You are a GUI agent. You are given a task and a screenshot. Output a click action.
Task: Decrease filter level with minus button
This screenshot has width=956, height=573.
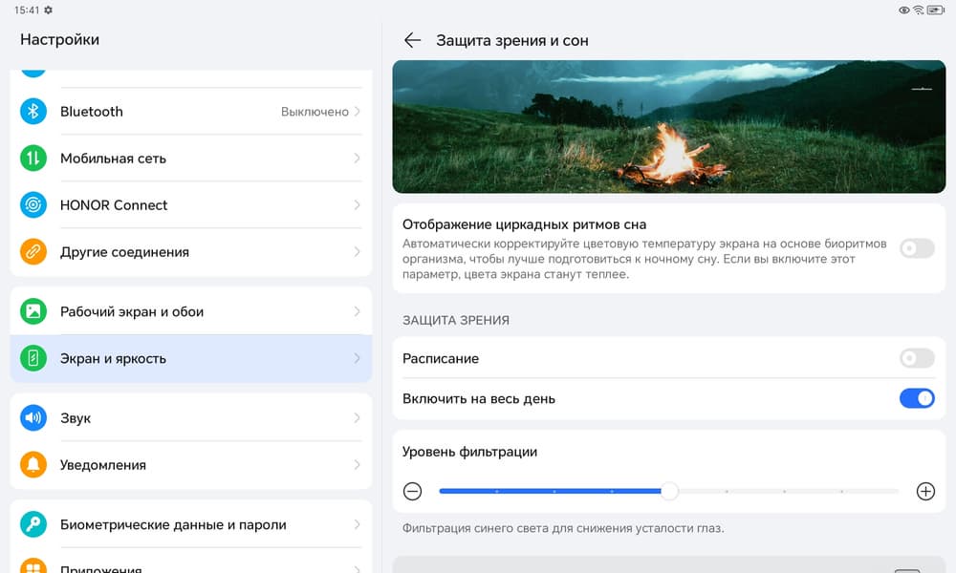pyautogui.click(x=412, y=492)
